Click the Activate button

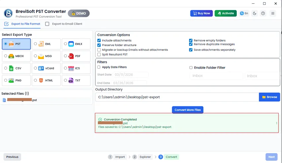pos(226,13)
